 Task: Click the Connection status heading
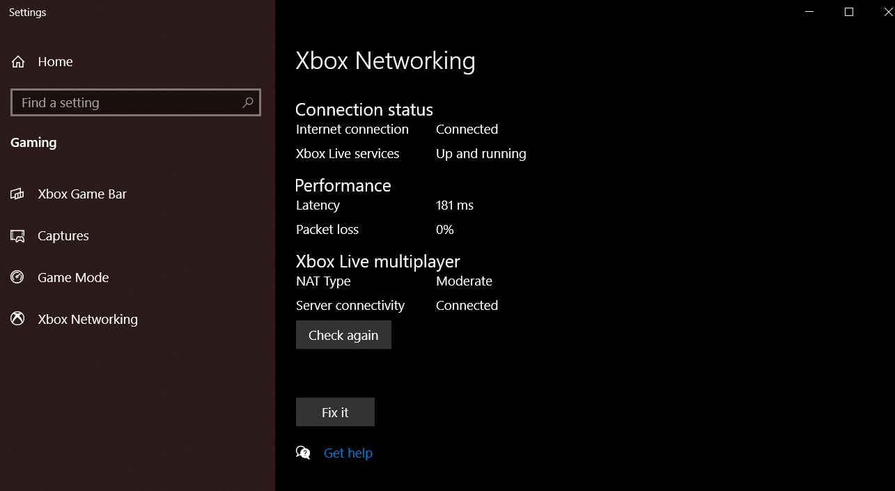pyautogui.click(x=364, y=110)
